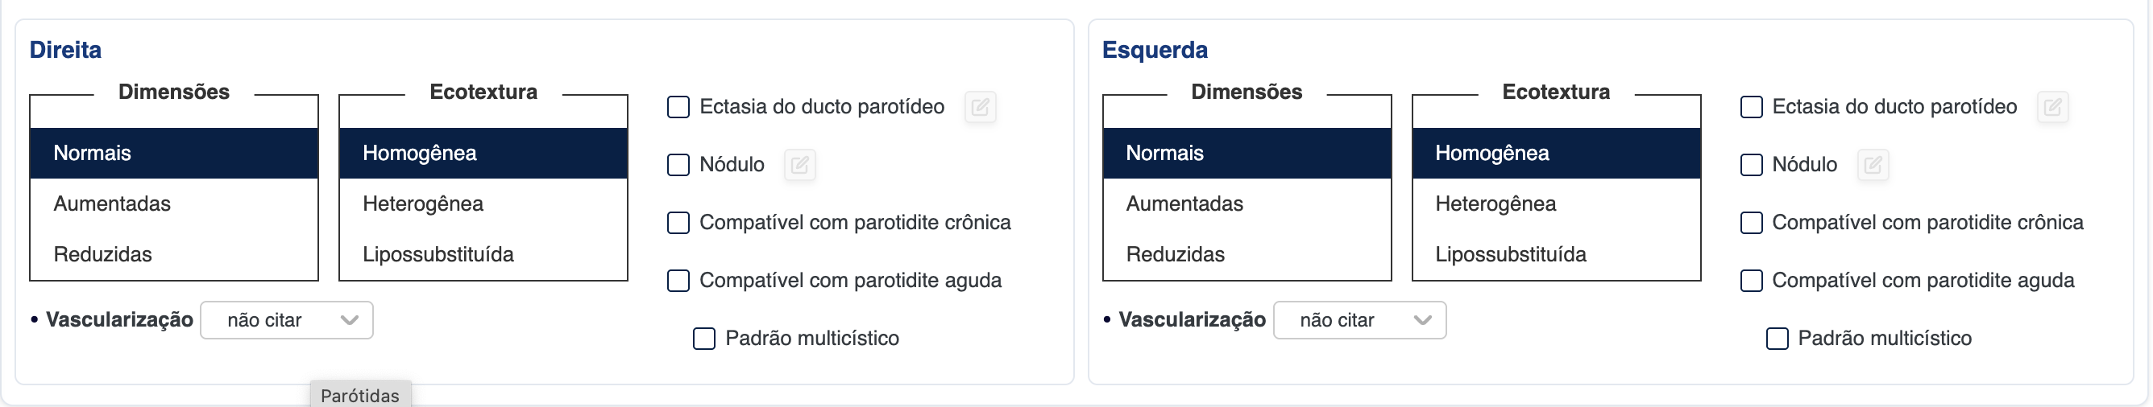
Task: Check right Ectasia do ducto parotídeo box
Action: pyautogui.click(x=678, y=108)
